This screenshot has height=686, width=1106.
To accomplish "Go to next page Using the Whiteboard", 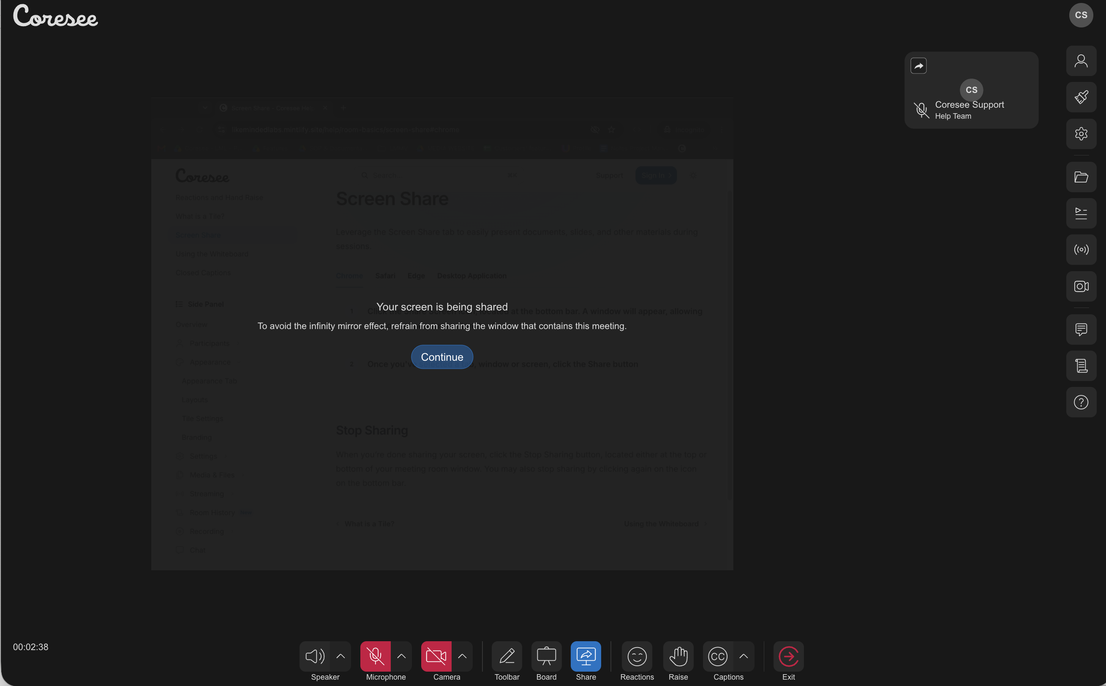I will [x=665, y=524].
